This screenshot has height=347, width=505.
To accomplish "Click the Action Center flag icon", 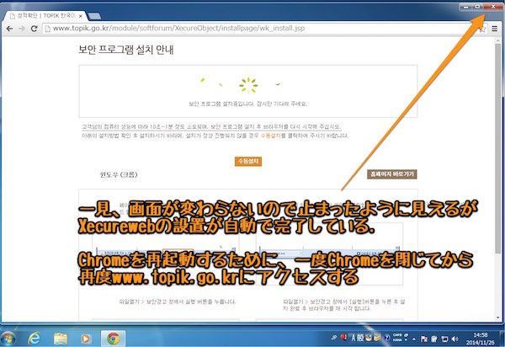I will coord(424,339).
